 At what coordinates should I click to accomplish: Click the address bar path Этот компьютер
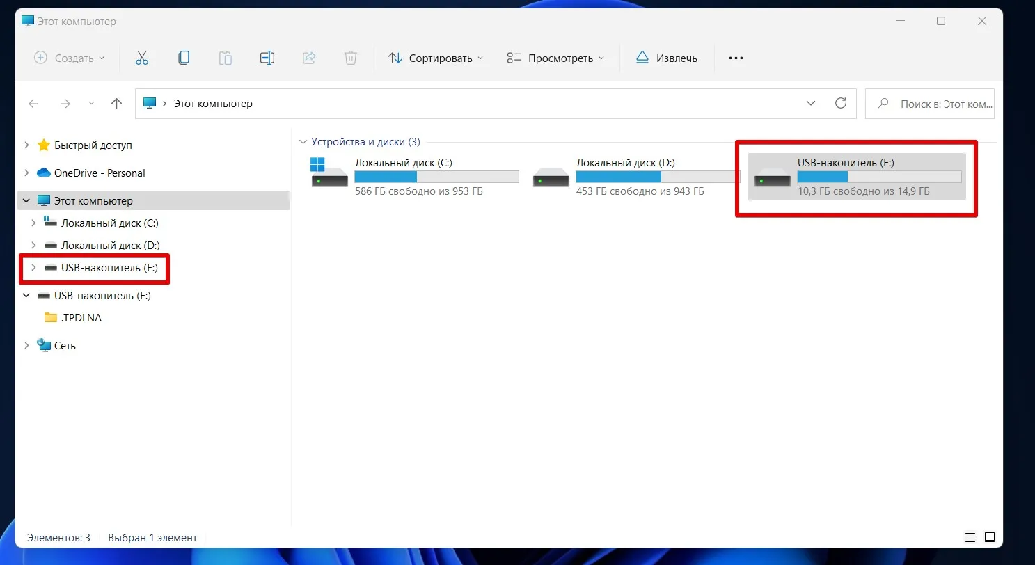pyautogui.click(x=213, y=103)
